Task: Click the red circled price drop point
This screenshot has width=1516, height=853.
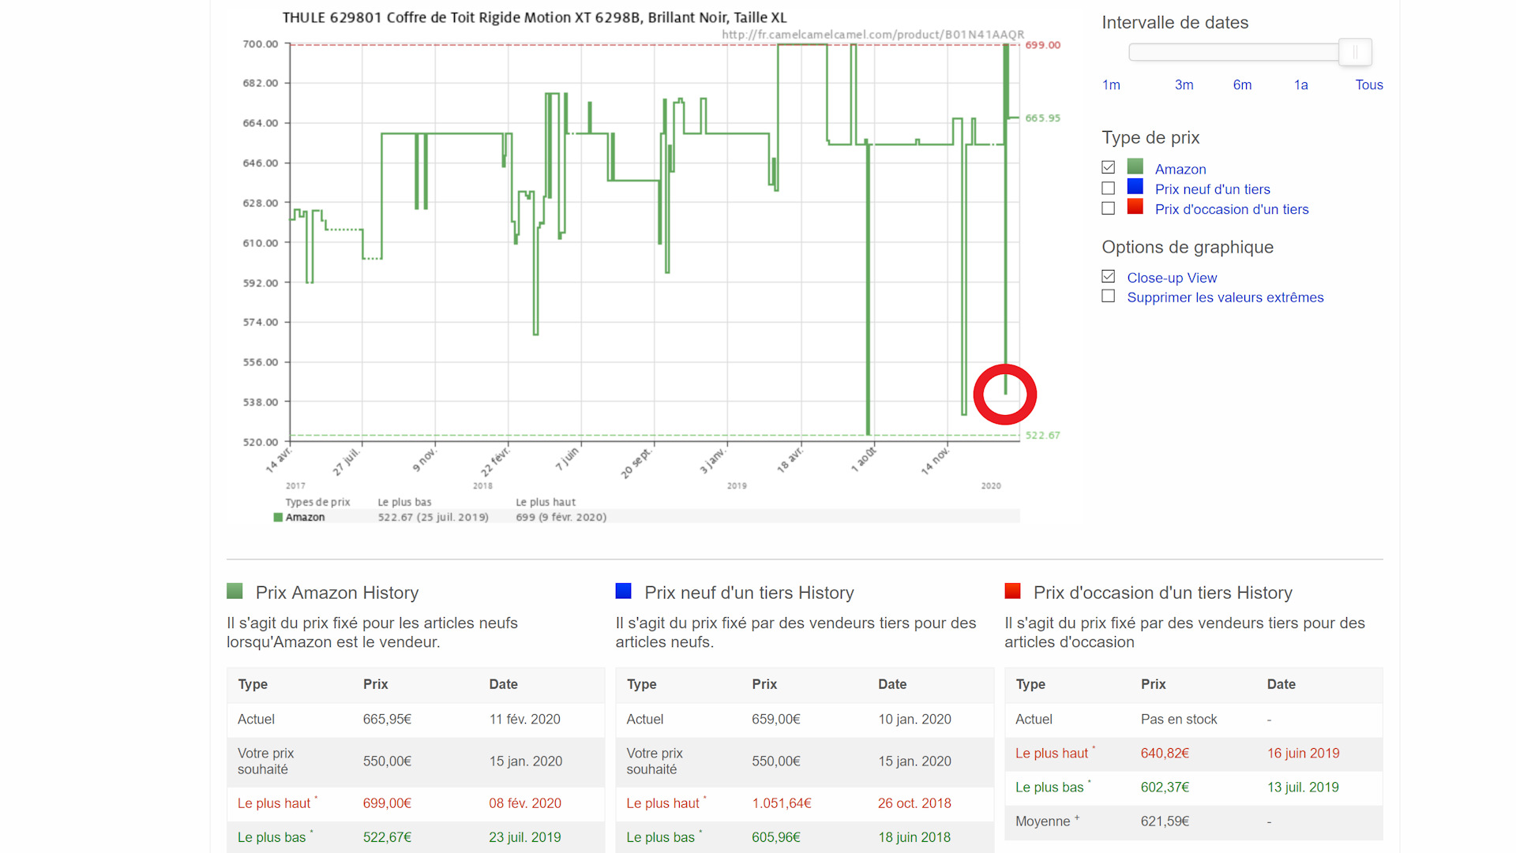Action: 1004,394
